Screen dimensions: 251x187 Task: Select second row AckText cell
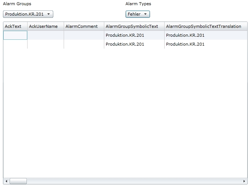(15, 44)
